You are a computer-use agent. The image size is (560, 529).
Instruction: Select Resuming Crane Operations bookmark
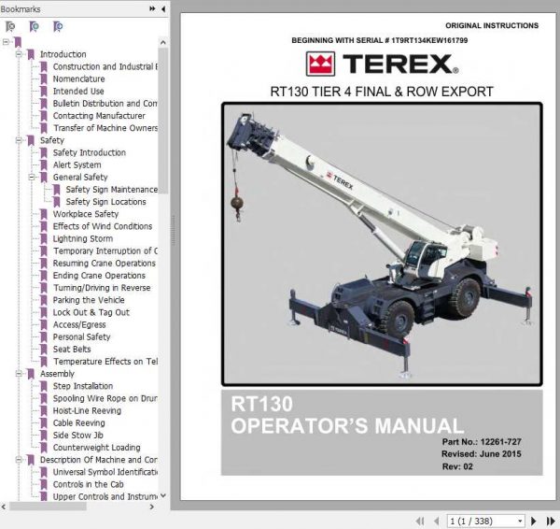(x=105, y=264)
